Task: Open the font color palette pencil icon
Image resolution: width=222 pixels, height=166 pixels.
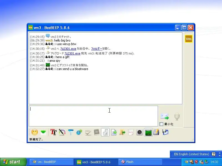Action: [62, 132]
